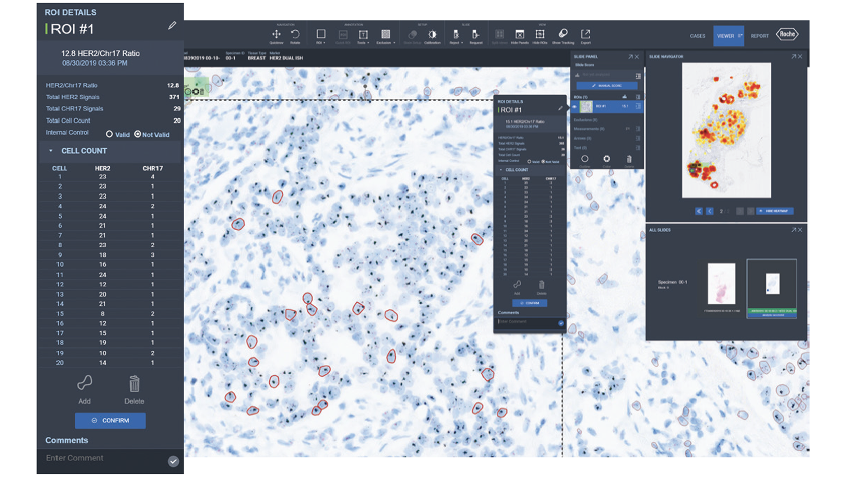Hide Panels using the View toolbar icon

[520, 34]
